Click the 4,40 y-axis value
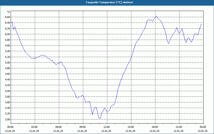 click(x=7, y=80)
